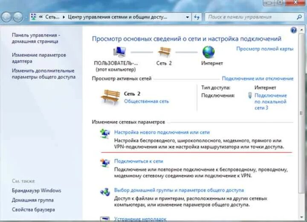Click the vertical scrollbar up arrow
This screenshot has width=307, height=222.
tap(301, 30)
